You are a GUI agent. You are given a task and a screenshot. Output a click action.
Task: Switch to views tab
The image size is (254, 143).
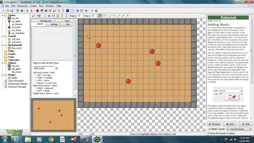point(64,21)
